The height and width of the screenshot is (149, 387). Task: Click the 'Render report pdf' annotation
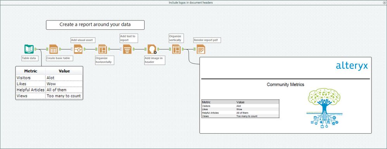point(207,40)
